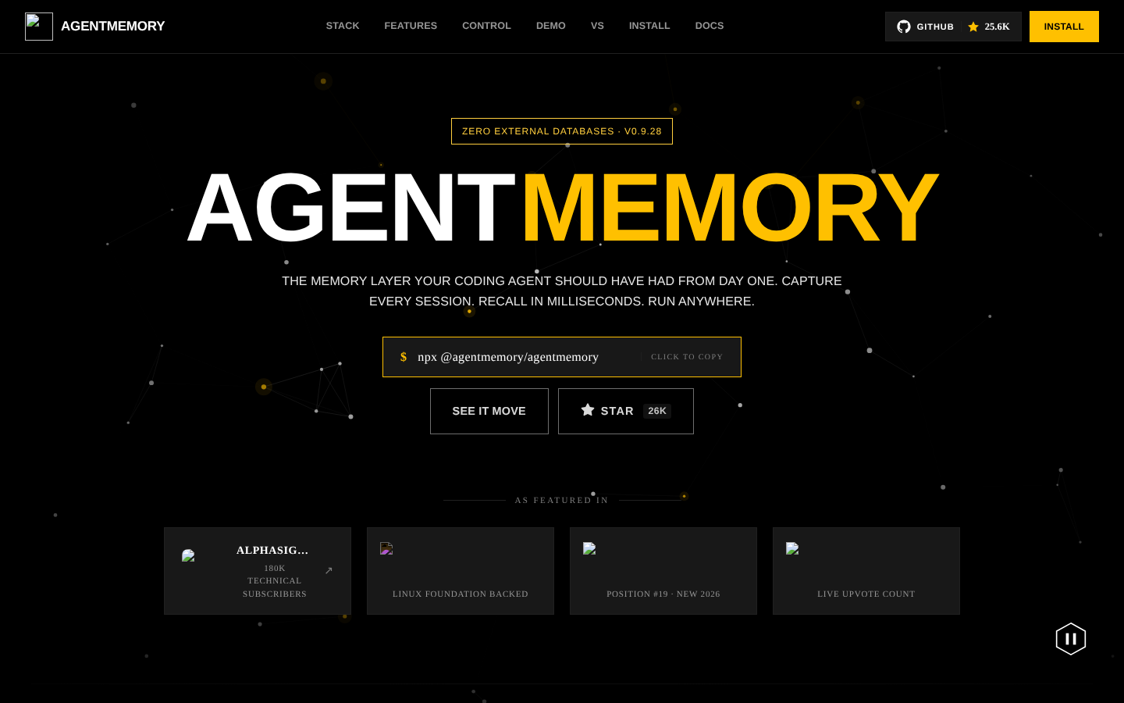Open the VS comparison nav link
This screenshot has width=1124, height=703.
(x=597, y=26)
